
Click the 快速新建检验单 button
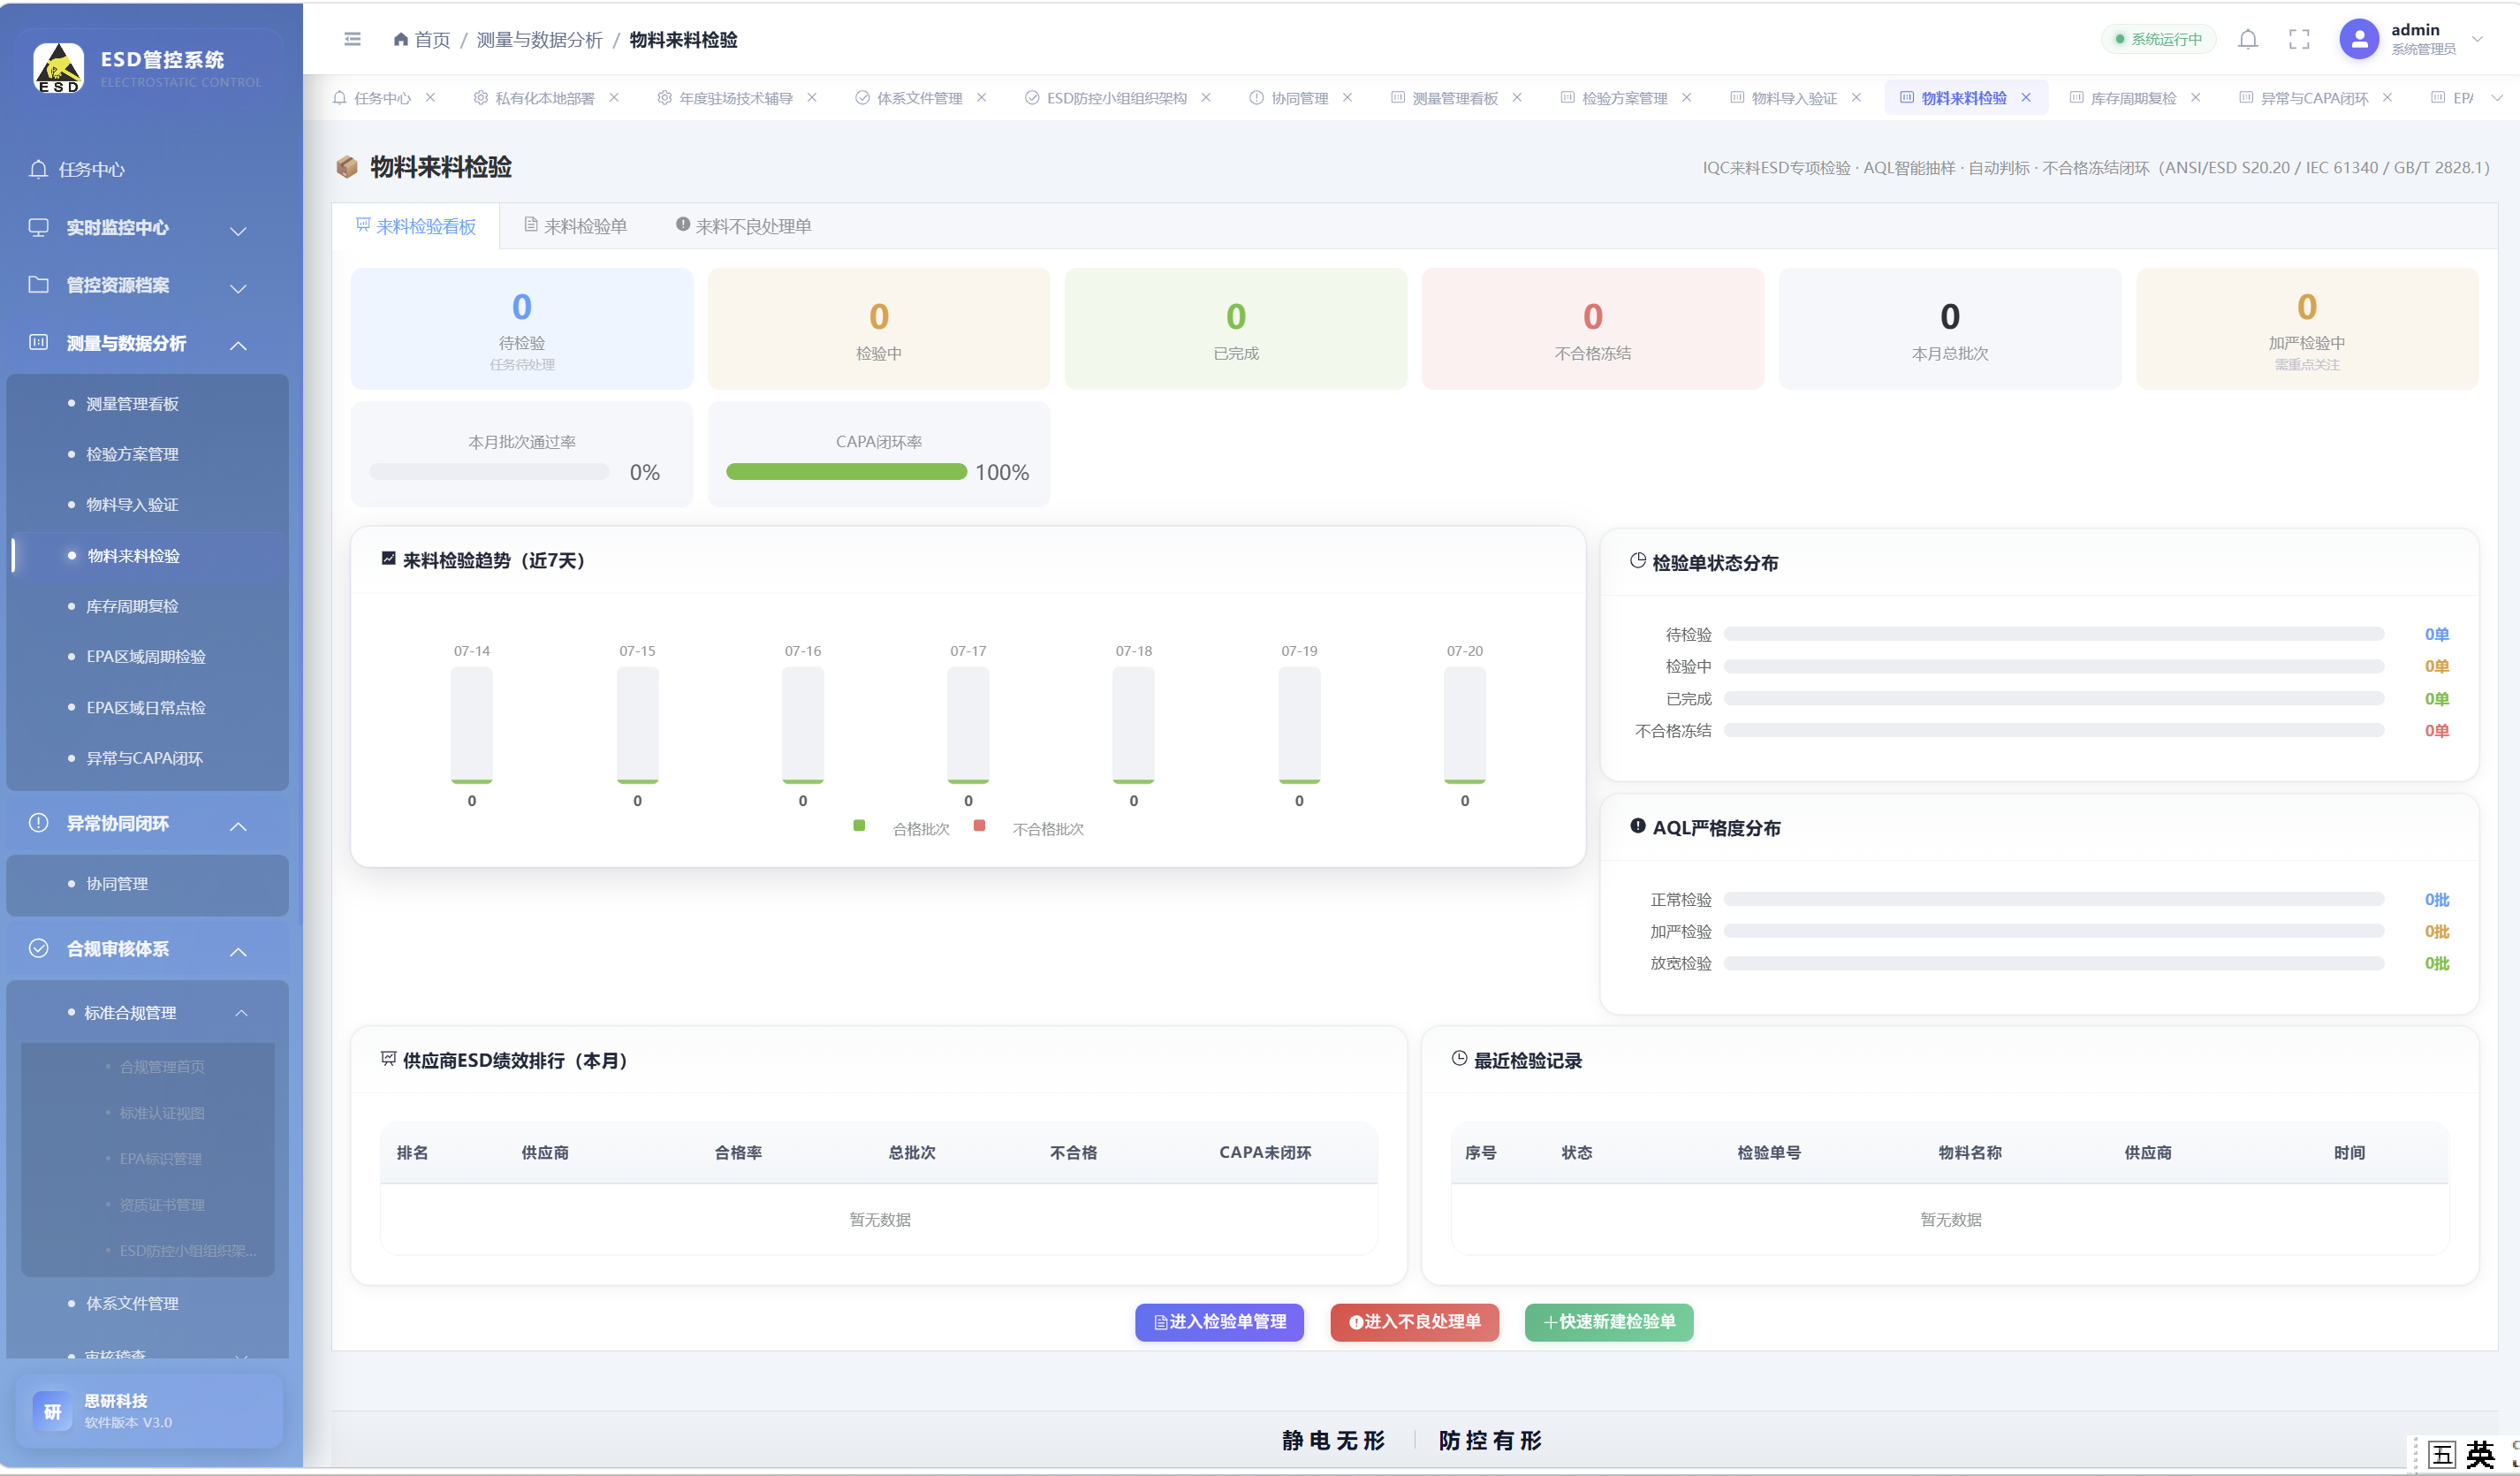coord(1608,1322)
